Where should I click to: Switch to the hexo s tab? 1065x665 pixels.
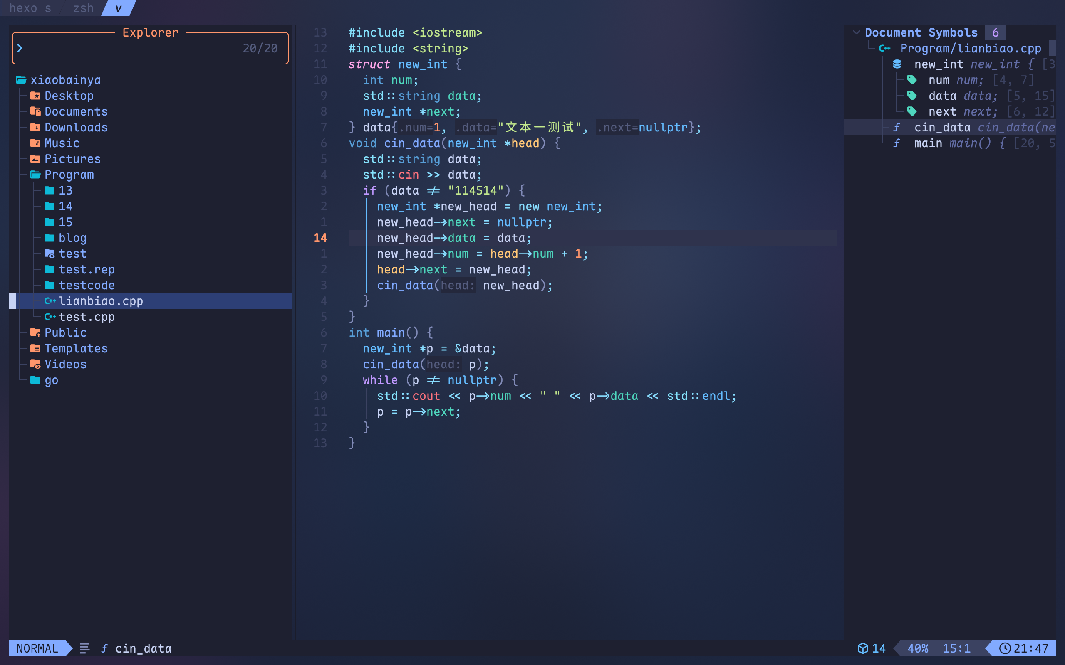tap(30, 8)
